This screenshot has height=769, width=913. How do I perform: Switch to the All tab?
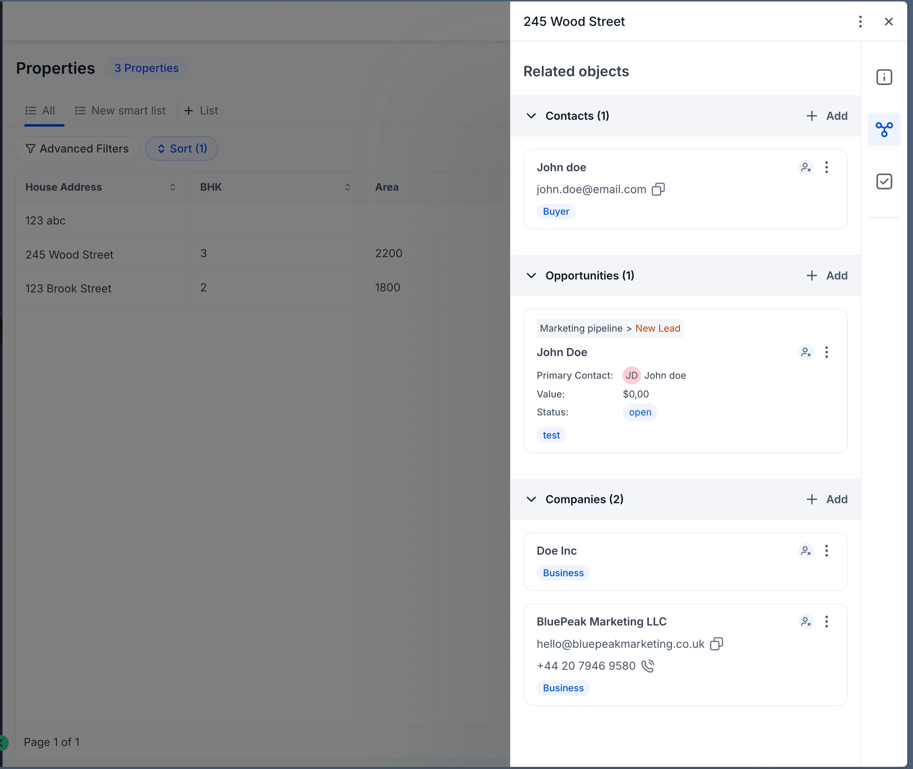pyautogui.click(x=41, y=110)
